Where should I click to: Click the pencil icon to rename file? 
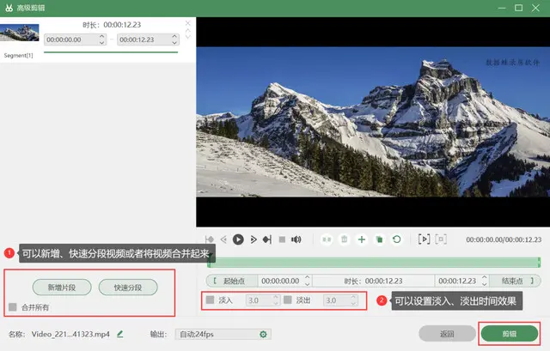[120, 334]
